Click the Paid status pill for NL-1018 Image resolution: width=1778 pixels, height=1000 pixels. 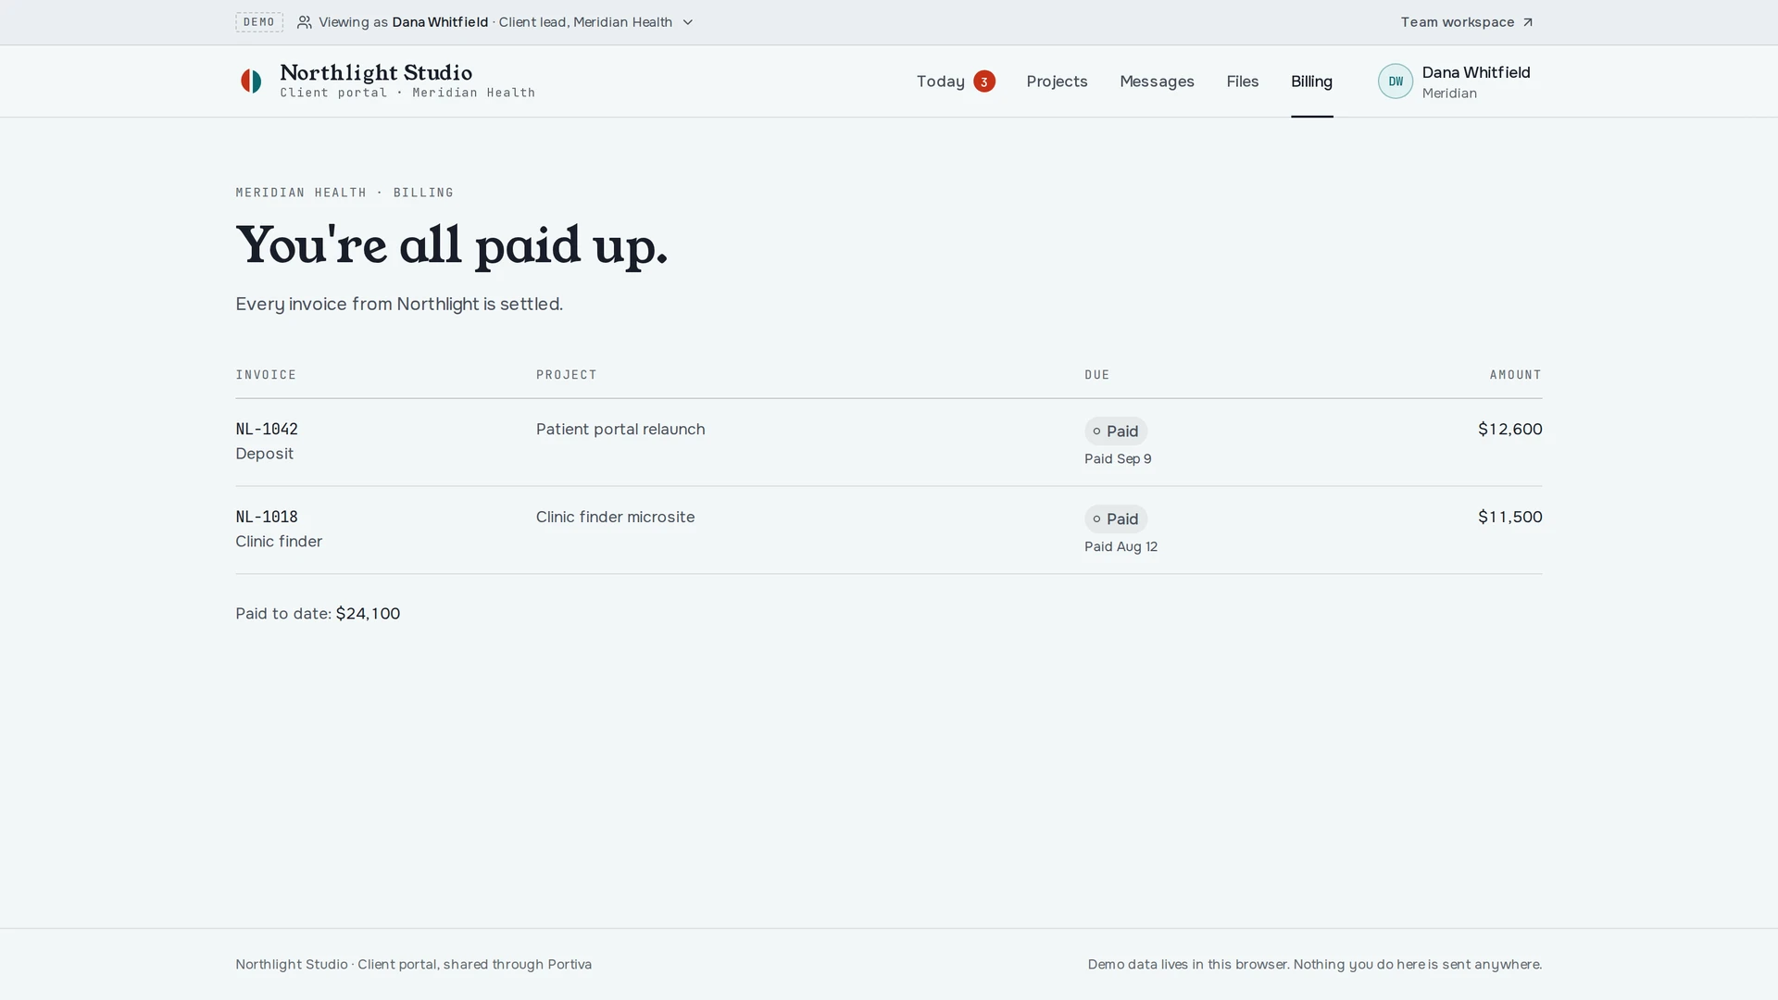1116,519
